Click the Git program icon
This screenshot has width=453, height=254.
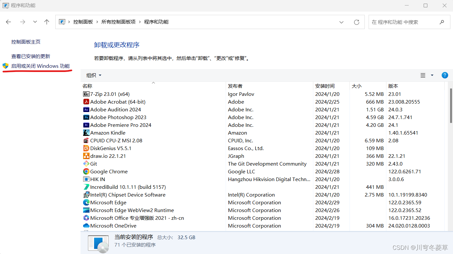tap(86, 164)
